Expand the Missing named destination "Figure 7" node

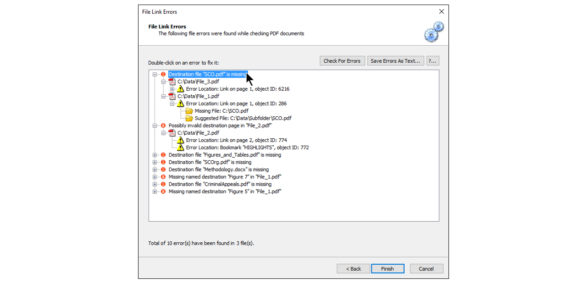pyautogui.click(x=155, y=176)
